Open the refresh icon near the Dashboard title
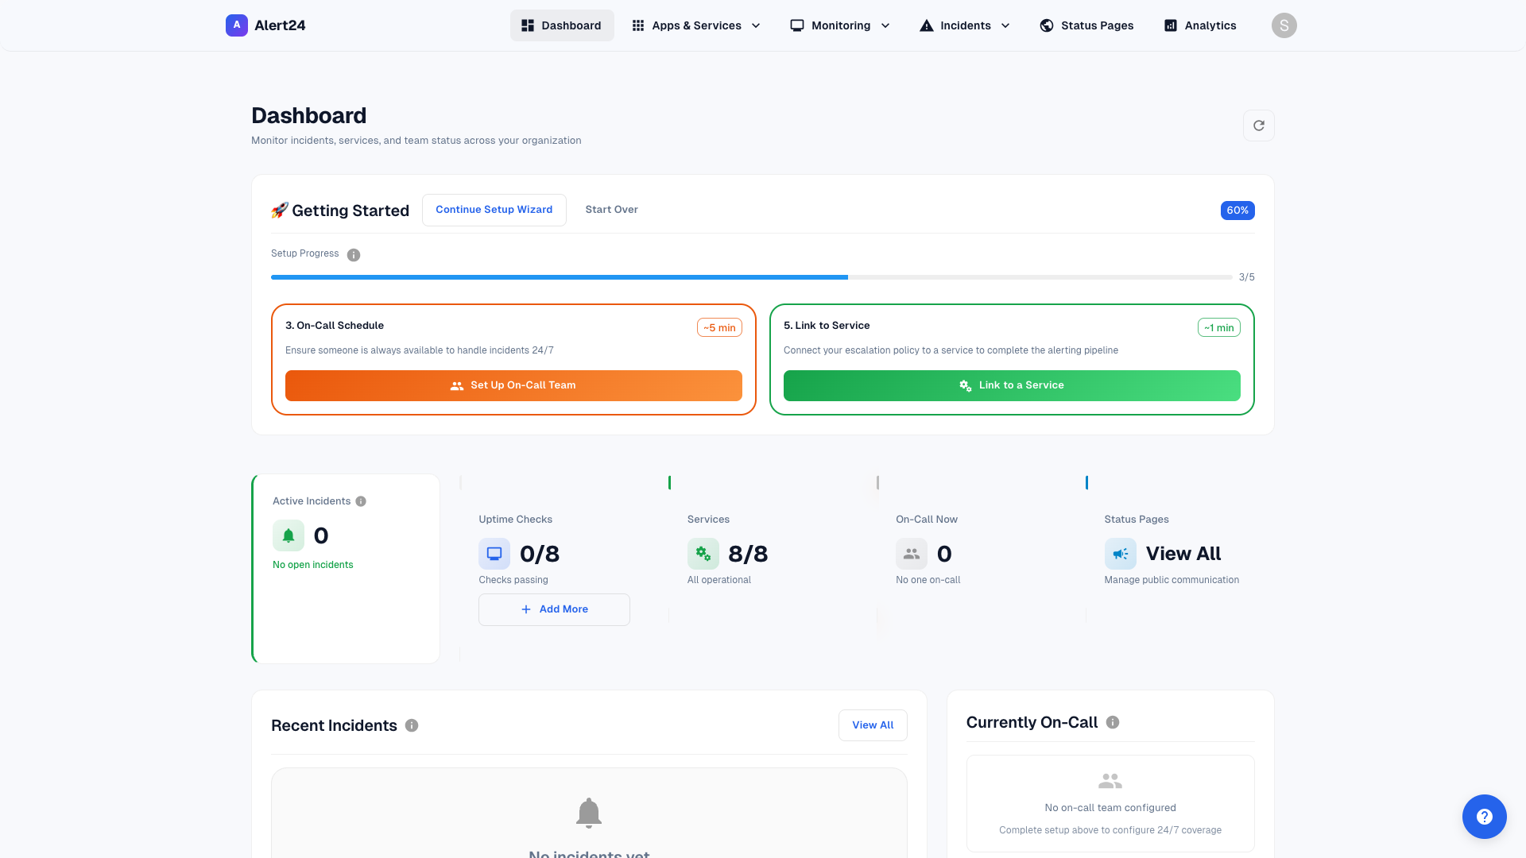Image resolution: width=1526 pixels, height=858 pixels. click(x=1259, y=126)
